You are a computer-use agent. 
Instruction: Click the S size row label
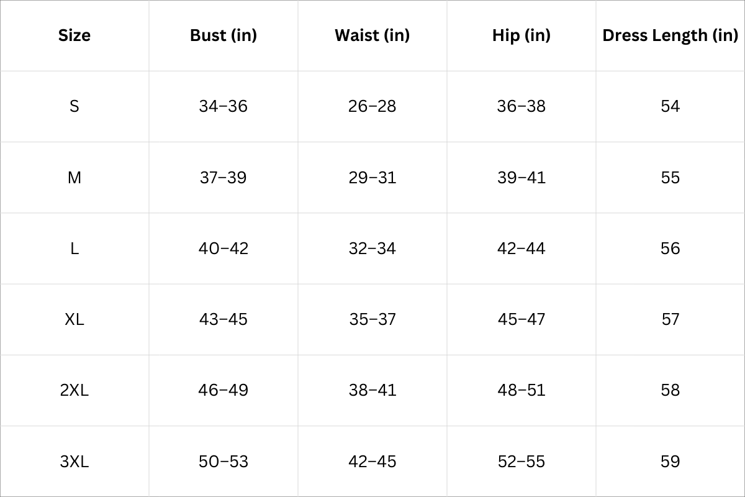(x=74, y=106)
